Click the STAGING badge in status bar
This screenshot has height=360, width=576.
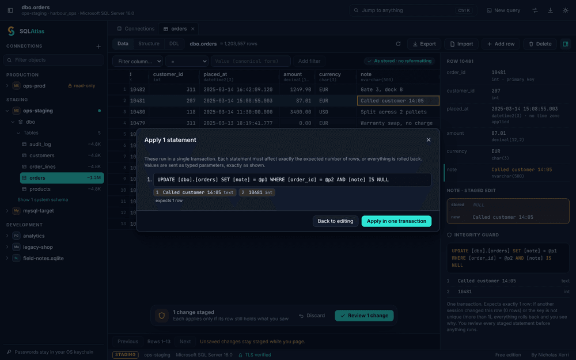point(125,355)
